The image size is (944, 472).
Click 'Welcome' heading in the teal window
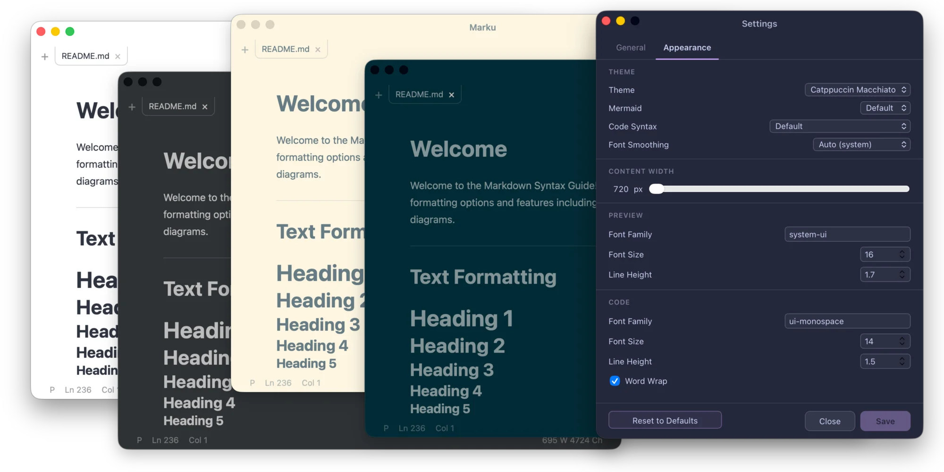point(458,149)
